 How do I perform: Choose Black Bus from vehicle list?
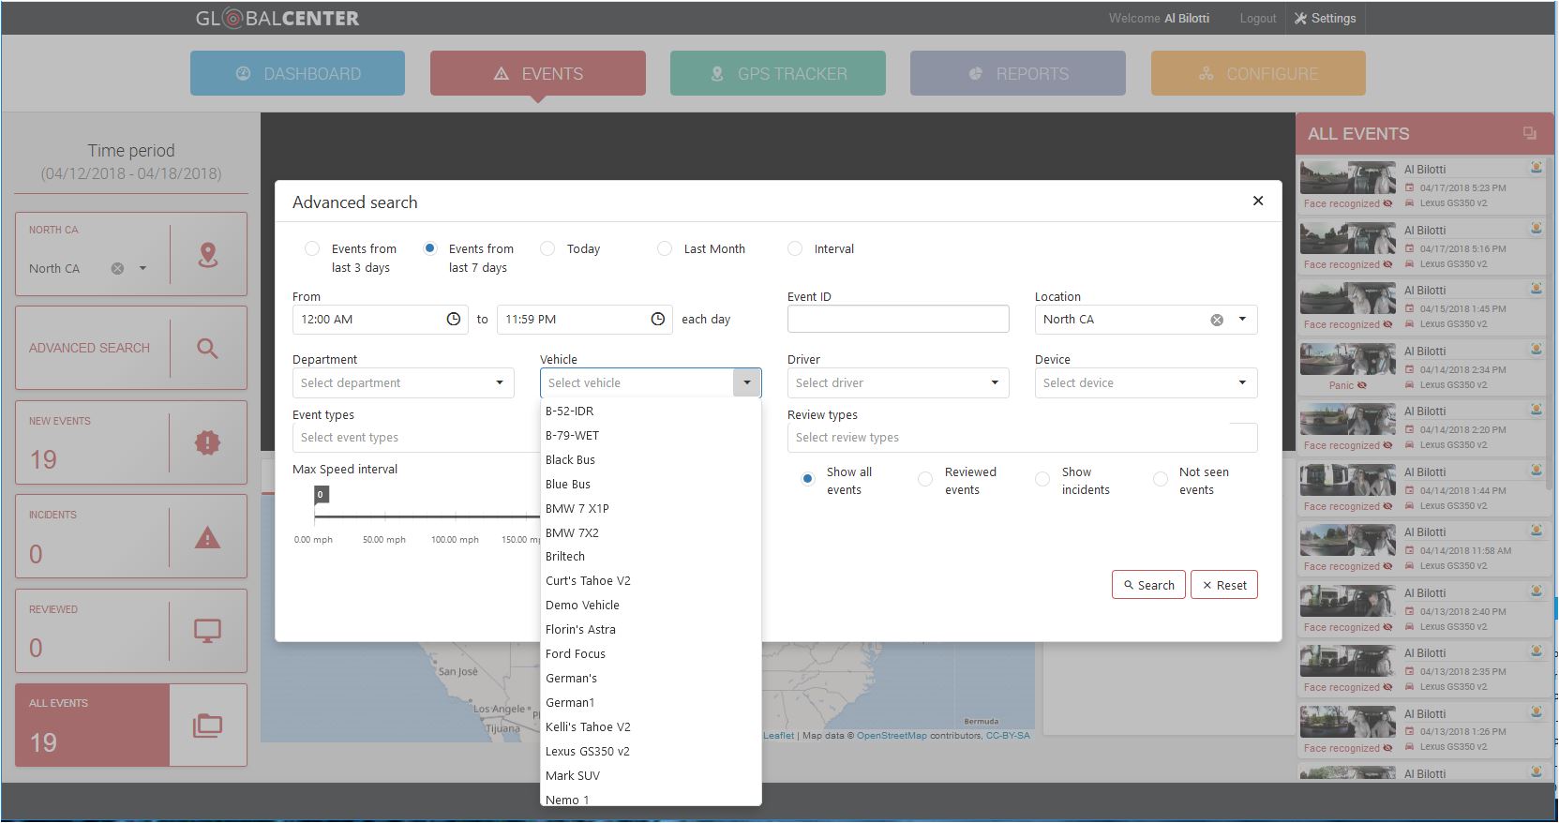[x=651, y=459]
